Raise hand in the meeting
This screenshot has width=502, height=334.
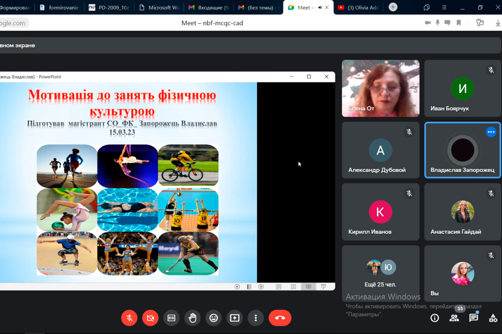point(192,318)
